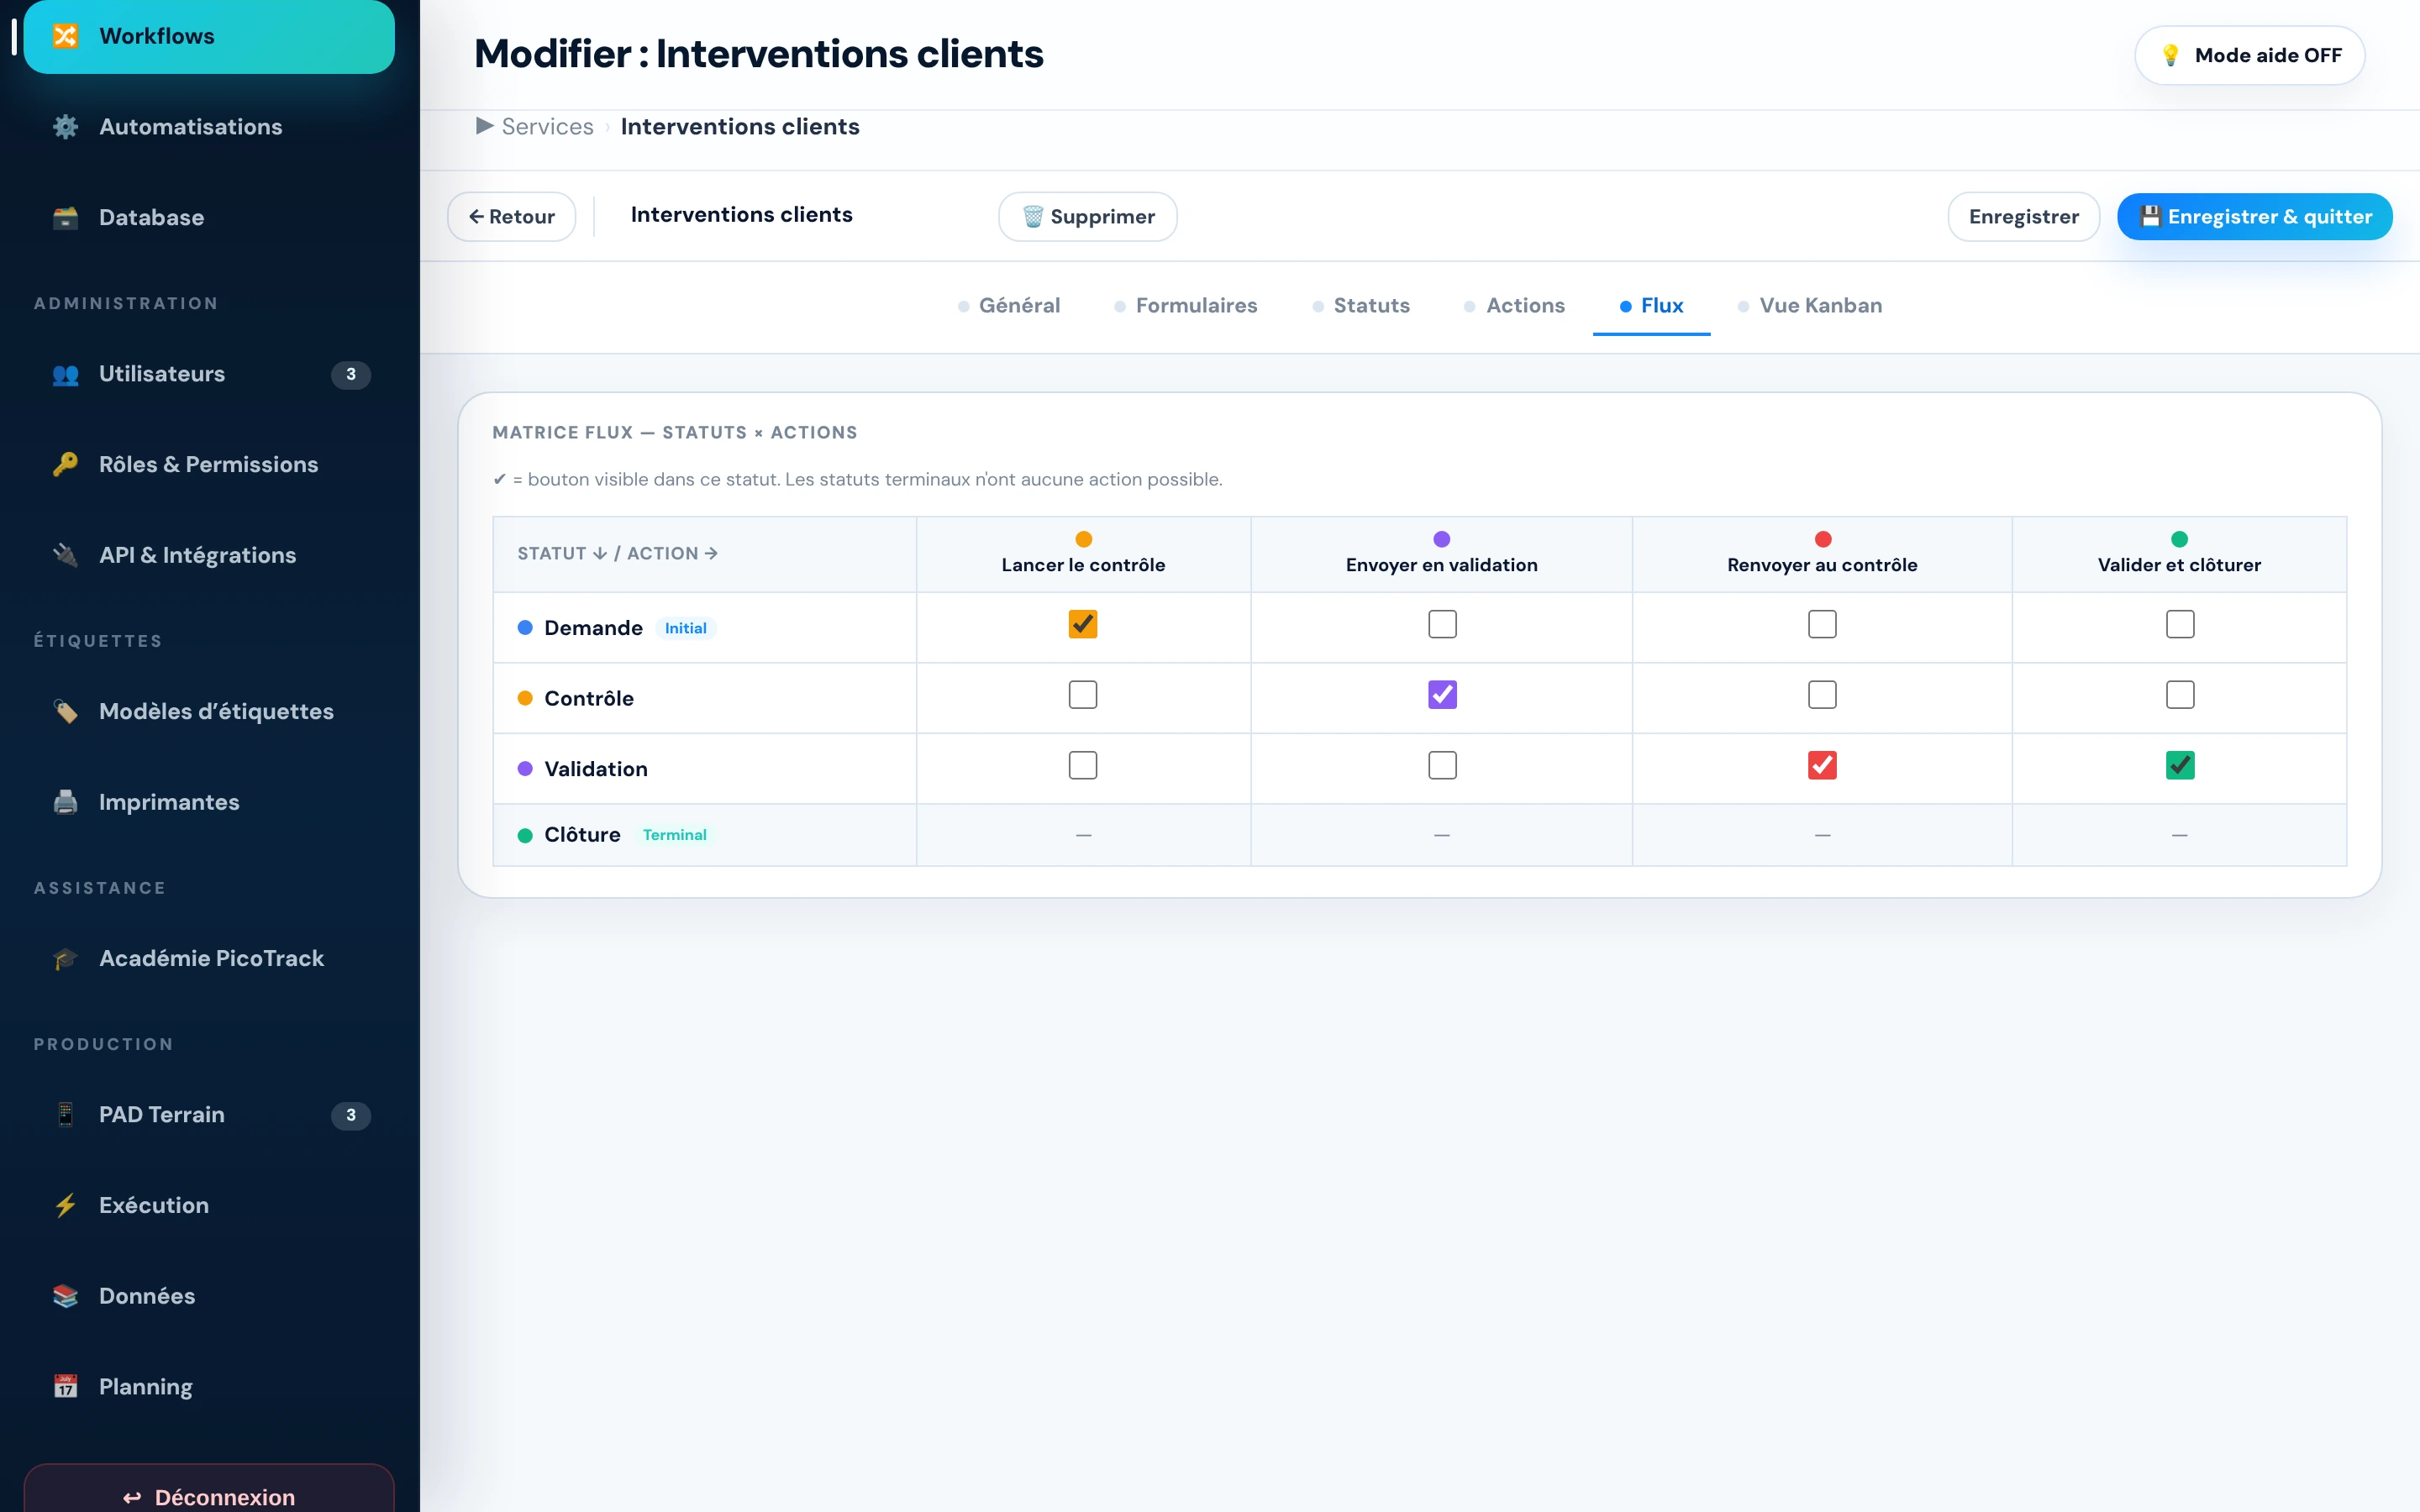Click the Académie PicoTrack graduation cap icon
The width and height of the screenshot is (2420, 1512).
coord(66,959)
